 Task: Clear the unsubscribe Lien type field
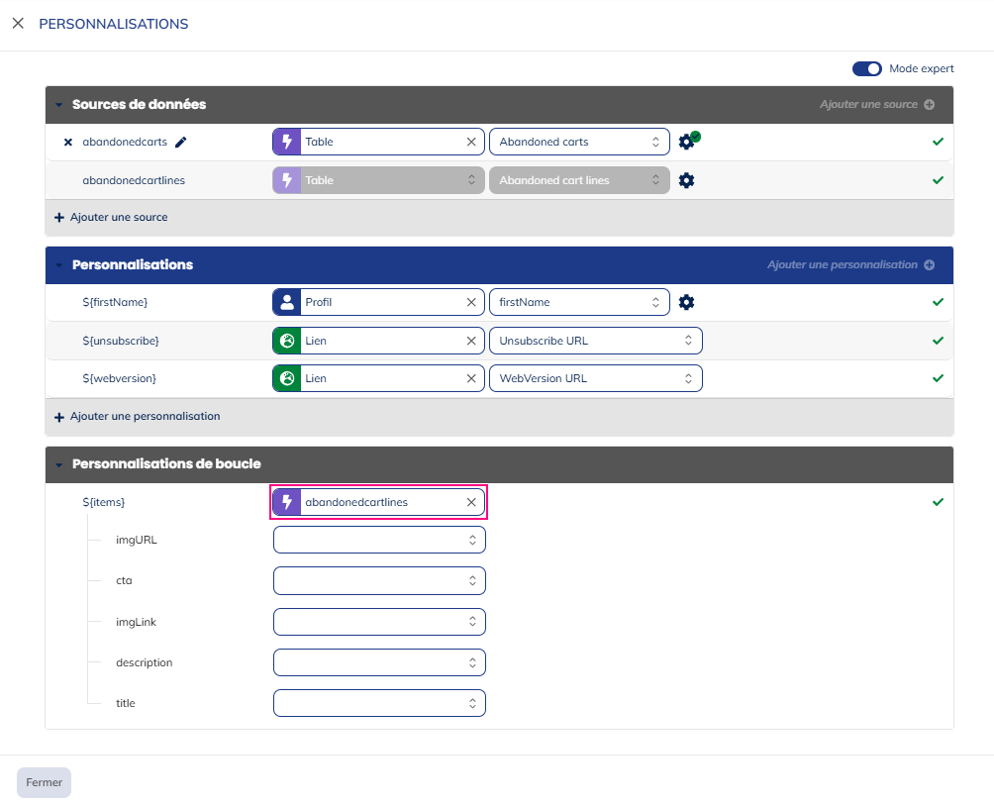click(x=471, y=341)
